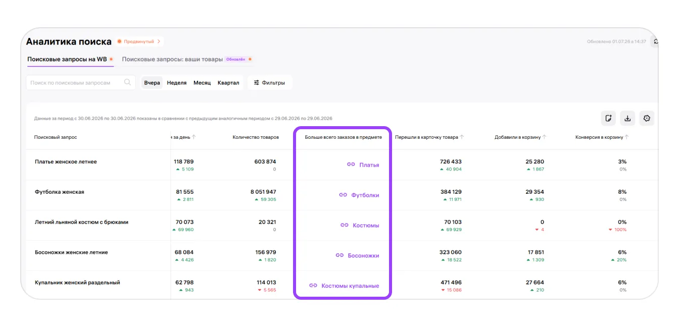The height and width of the screenshot is (327, 679).
Task: Sort by Конверсия в корзину arrow
Action: coord(627,137)
